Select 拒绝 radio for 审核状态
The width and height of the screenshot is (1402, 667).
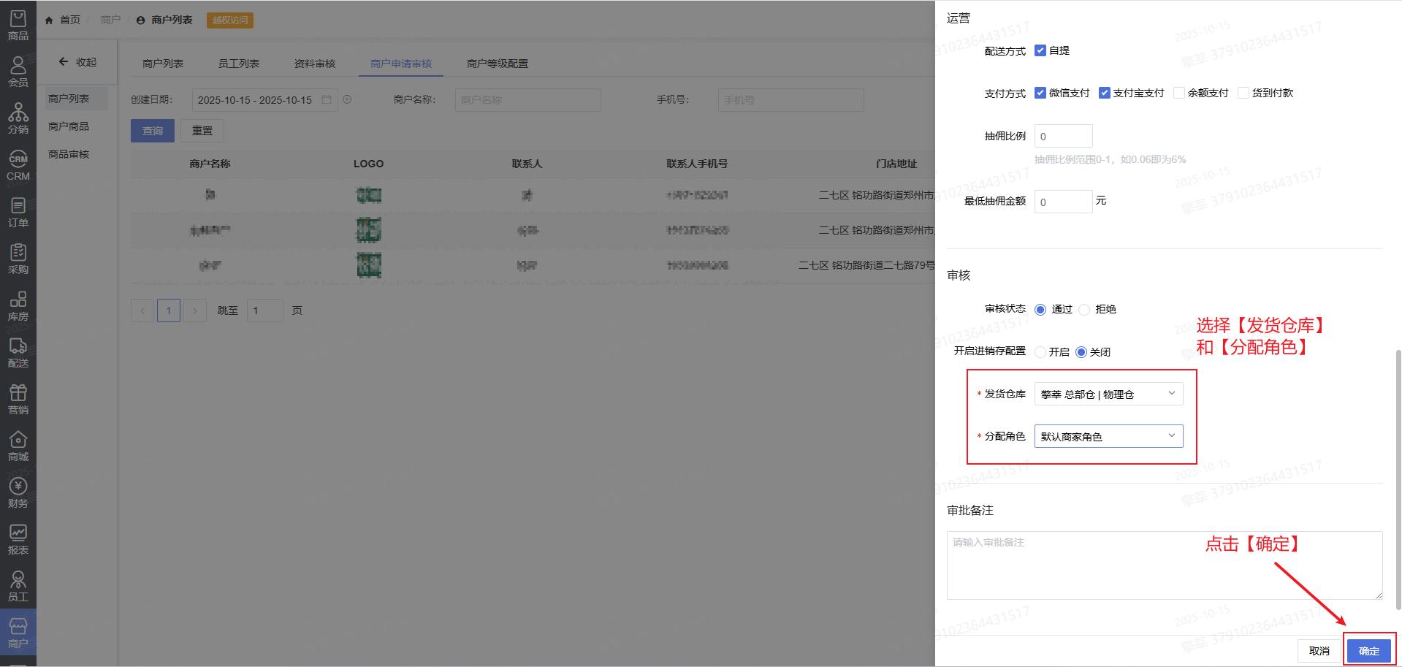click(x=1084, y=310)
